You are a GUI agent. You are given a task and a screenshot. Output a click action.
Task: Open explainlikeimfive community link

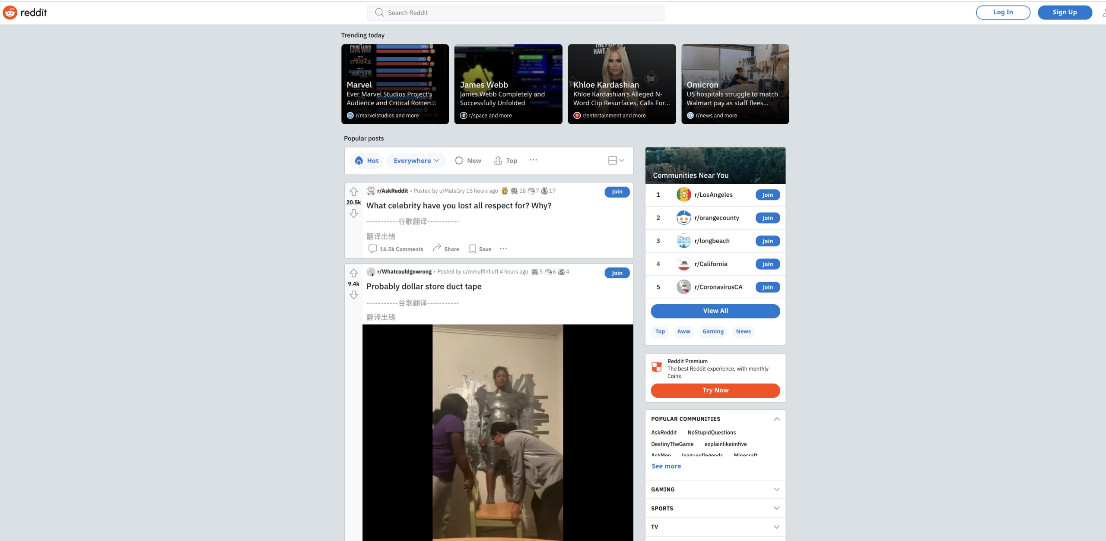click(x=725, y=444)
